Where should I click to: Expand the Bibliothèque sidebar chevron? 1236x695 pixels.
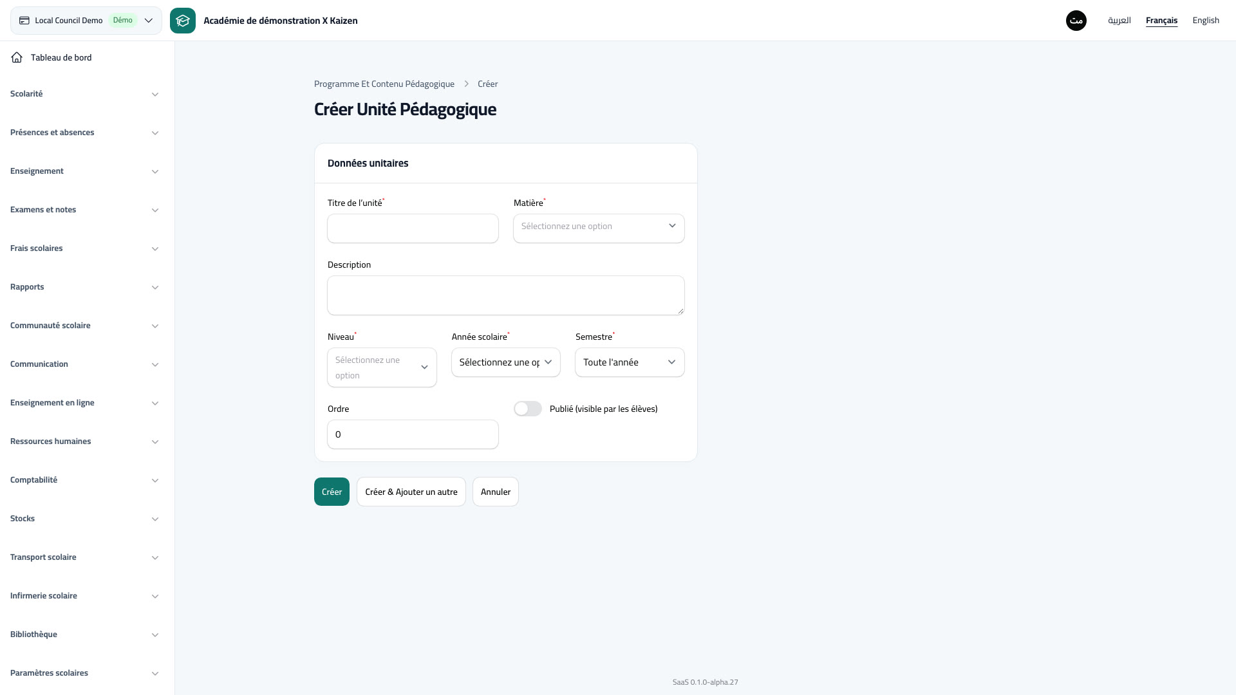tap(155, 635)
